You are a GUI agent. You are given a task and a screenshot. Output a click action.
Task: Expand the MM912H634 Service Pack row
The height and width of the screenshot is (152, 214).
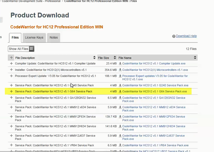click(11, 126)
